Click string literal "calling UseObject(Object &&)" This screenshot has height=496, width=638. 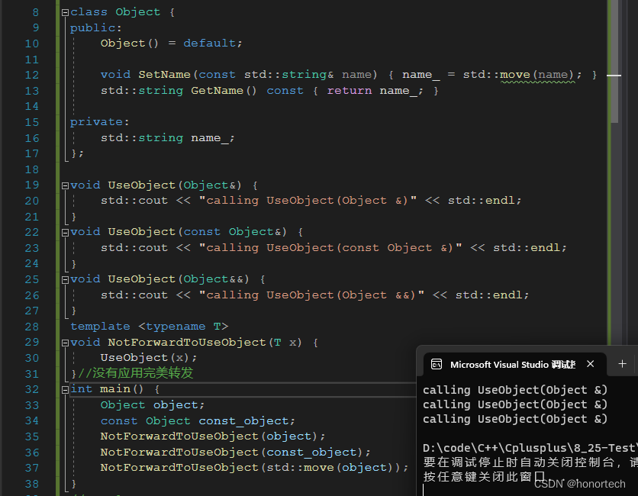311,295
